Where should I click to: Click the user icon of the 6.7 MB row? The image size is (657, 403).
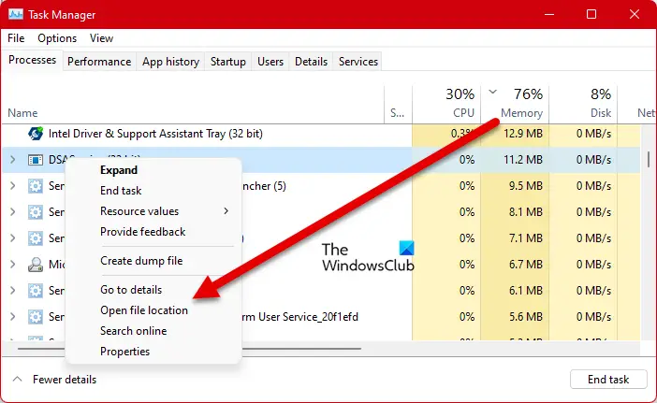pyautogui.click(x=36, y=265)
